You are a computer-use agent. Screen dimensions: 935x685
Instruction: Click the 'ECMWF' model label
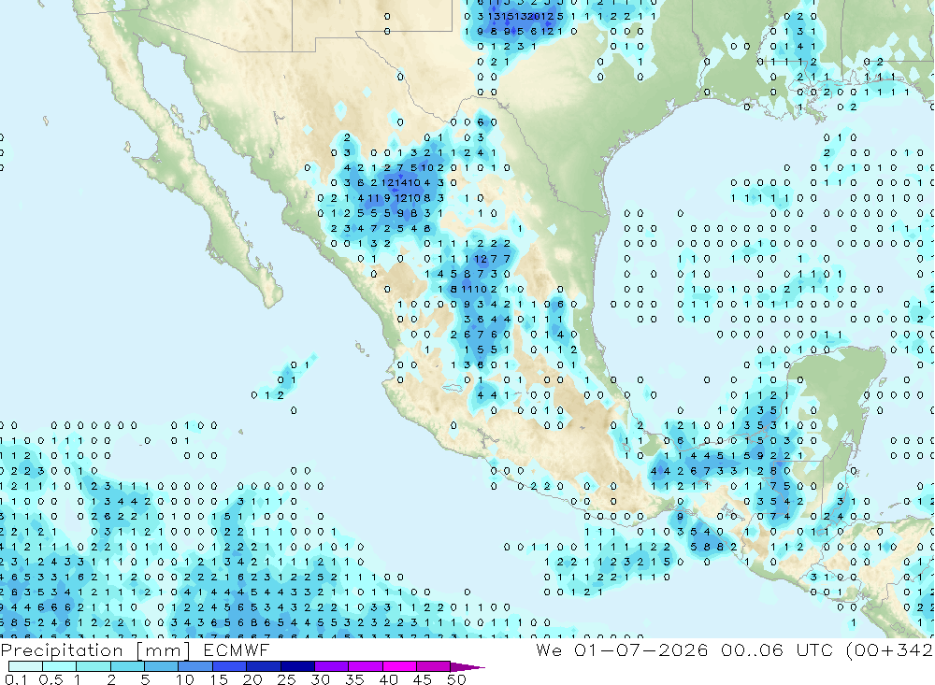237,649
